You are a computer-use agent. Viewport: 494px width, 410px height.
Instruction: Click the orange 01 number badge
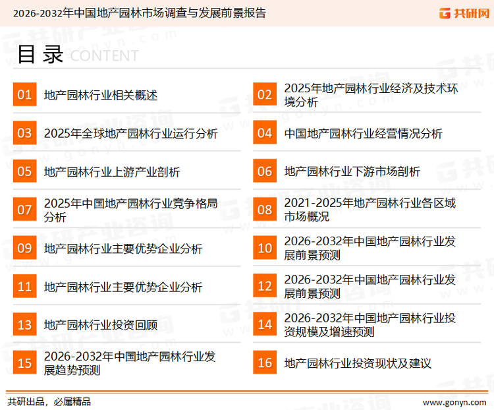24,95
